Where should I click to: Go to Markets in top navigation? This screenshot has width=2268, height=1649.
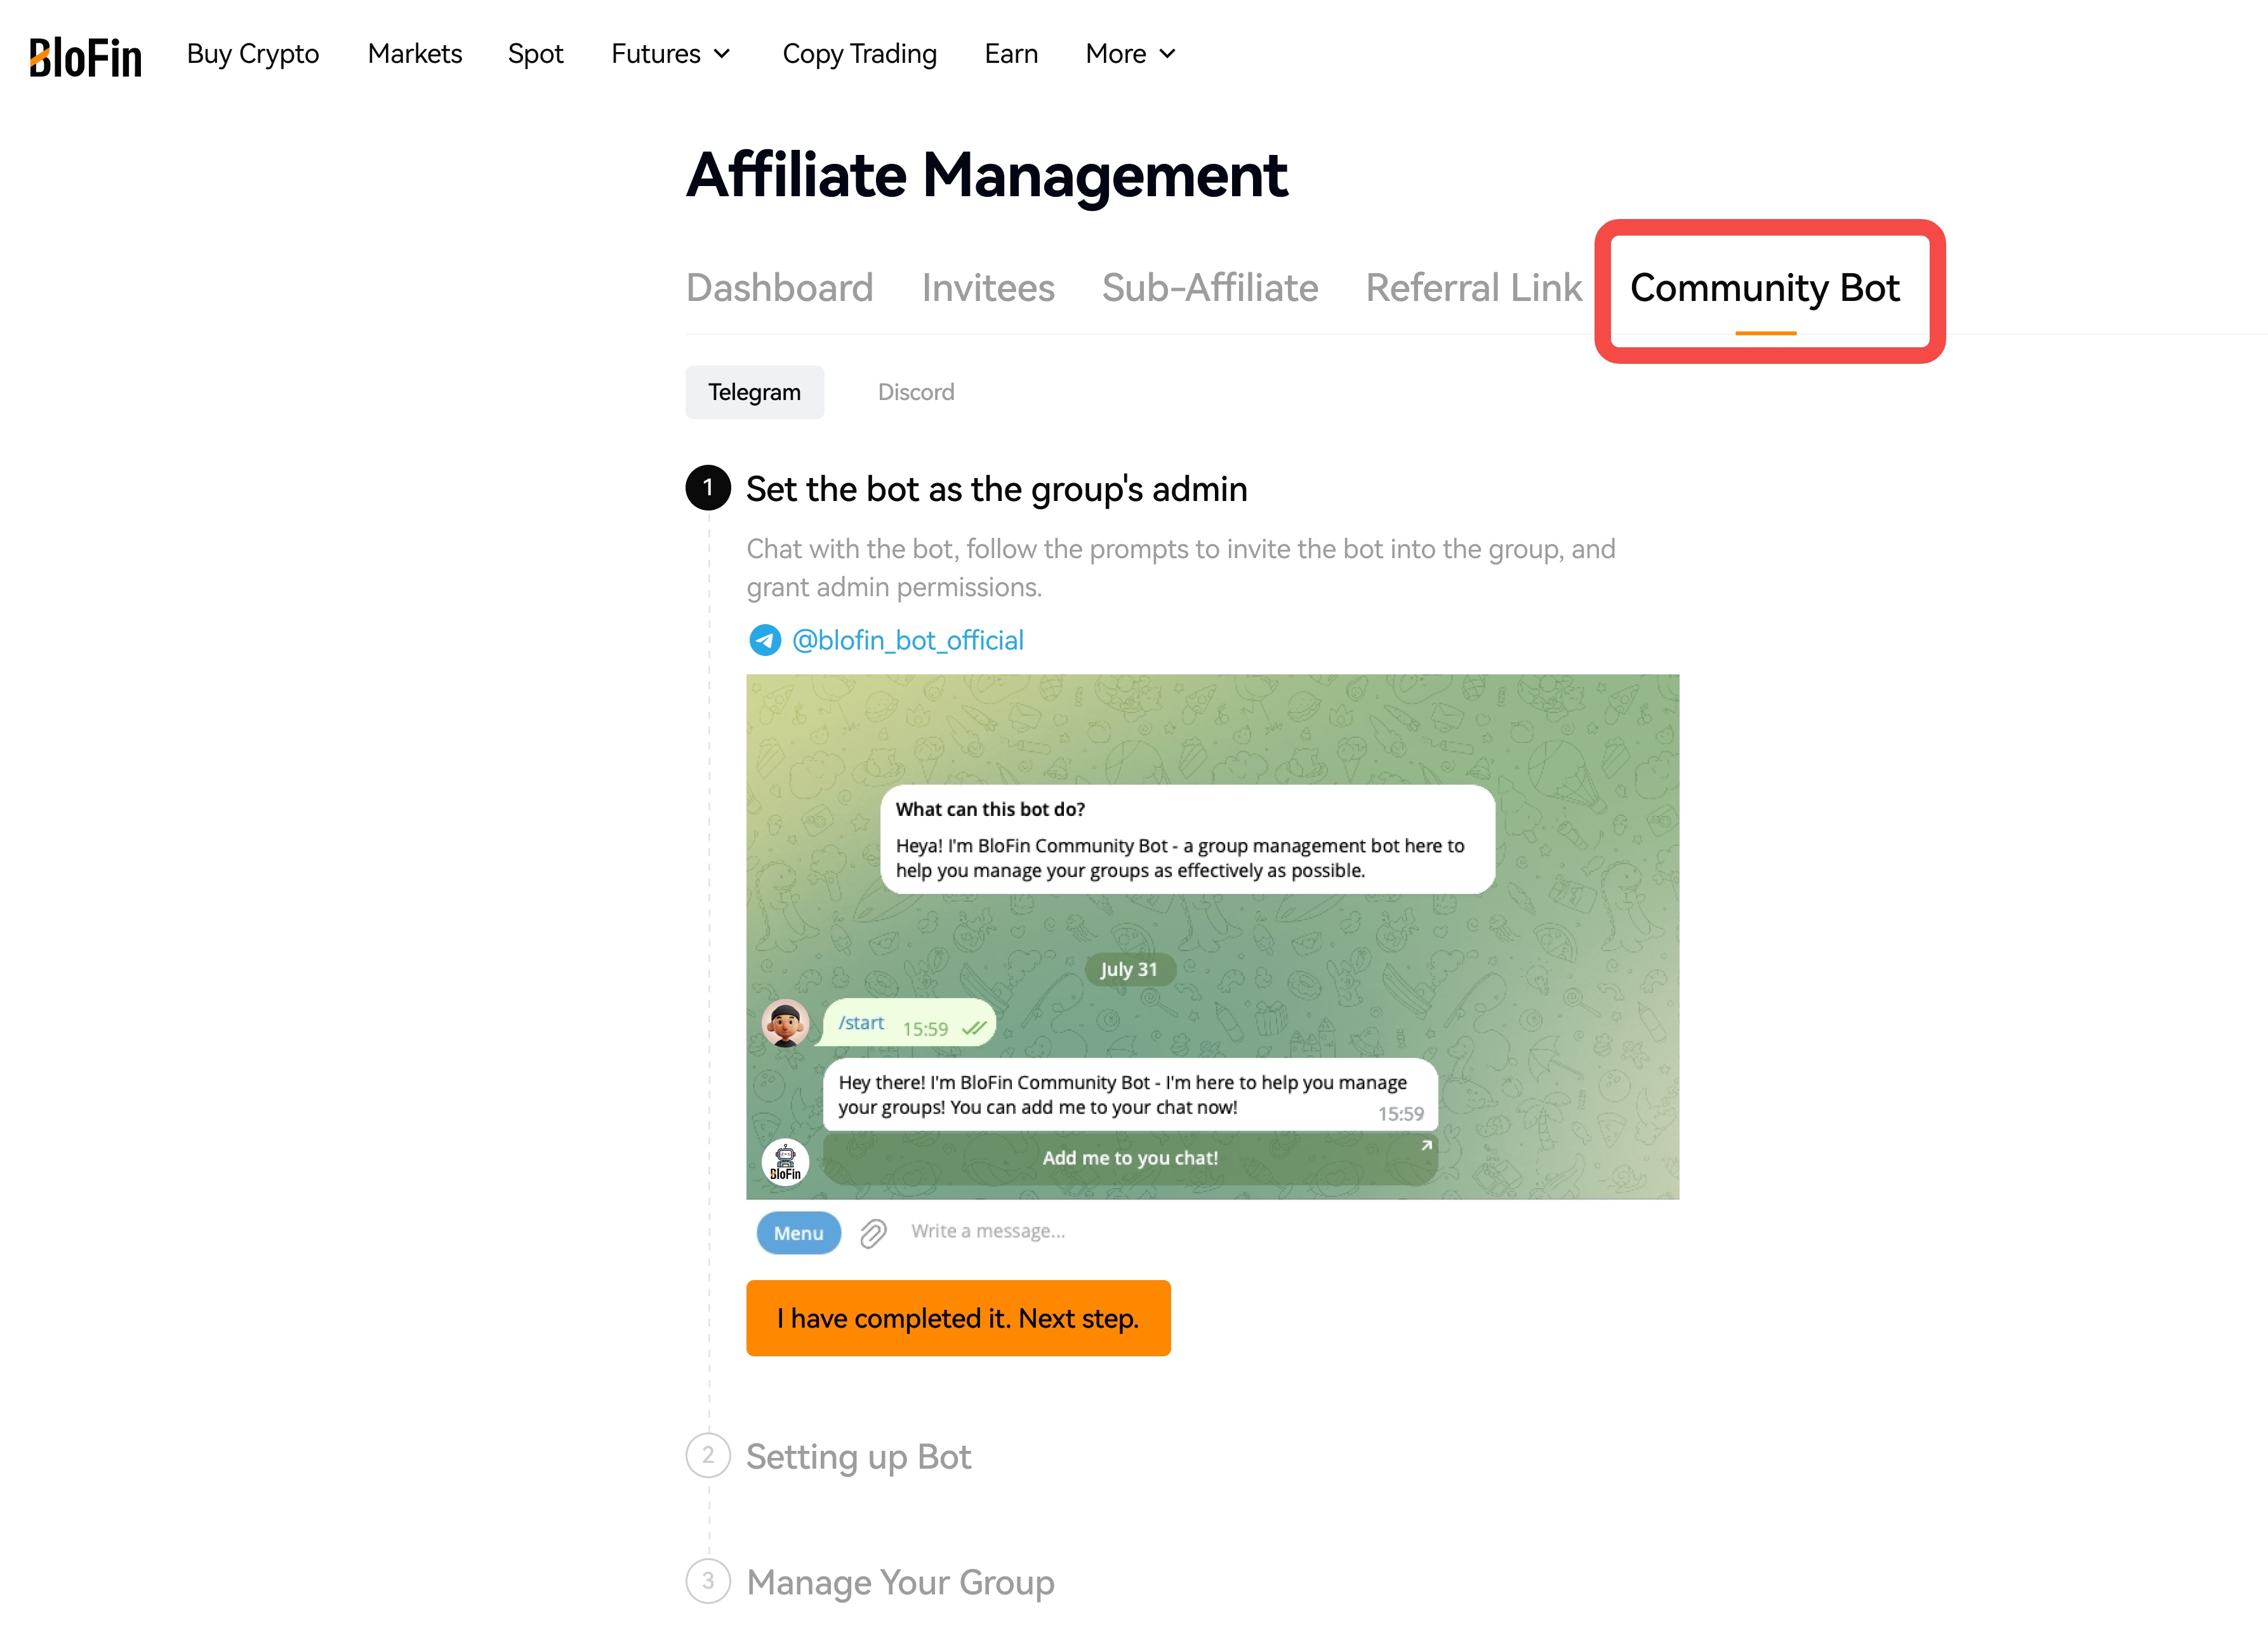click(415, 54)
